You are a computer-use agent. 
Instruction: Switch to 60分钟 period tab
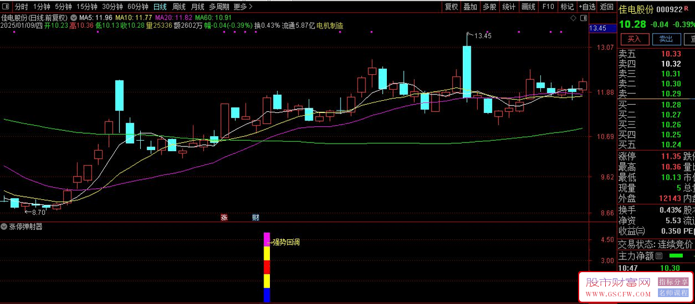click(138, 7)
